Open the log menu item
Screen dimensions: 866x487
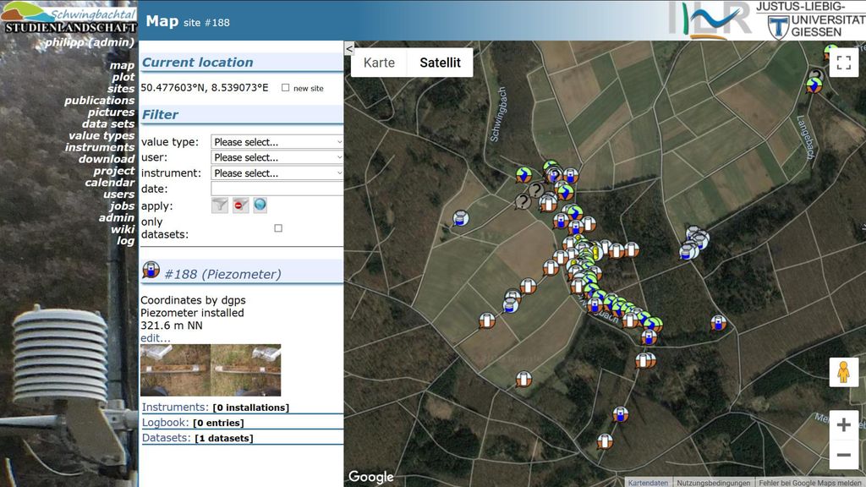tap(125, 241)
